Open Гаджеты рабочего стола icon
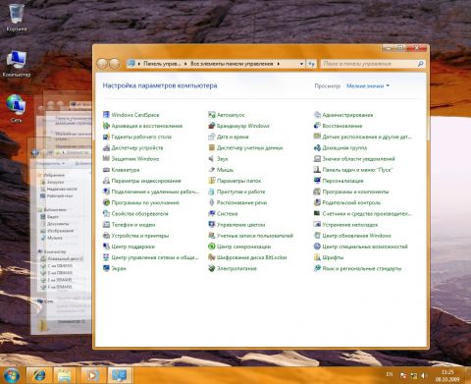This screenshot has height=384, width=471. (106, 137)
